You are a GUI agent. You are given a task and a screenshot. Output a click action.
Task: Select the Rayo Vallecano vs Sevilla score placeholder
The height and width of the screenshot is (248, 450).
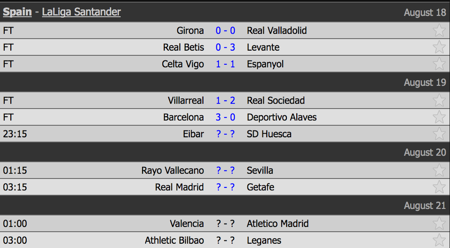click(225, 170)
